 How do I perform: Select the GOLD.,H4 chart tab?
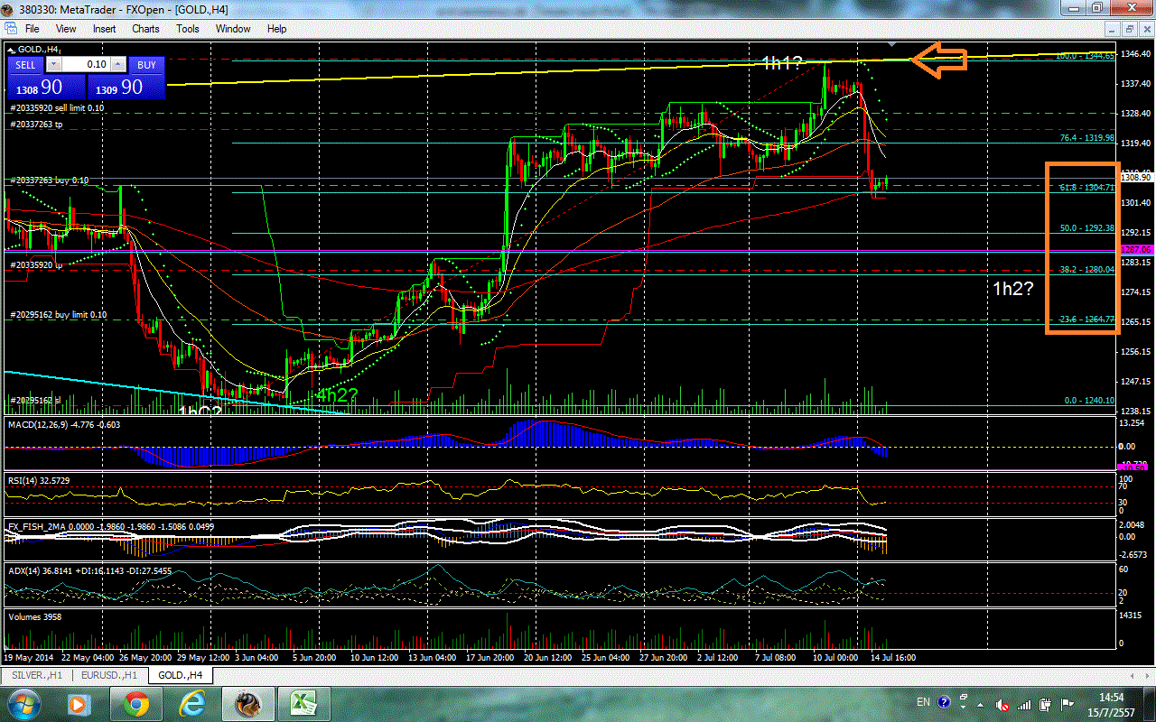pyautogui.click(x=180, y=674)
